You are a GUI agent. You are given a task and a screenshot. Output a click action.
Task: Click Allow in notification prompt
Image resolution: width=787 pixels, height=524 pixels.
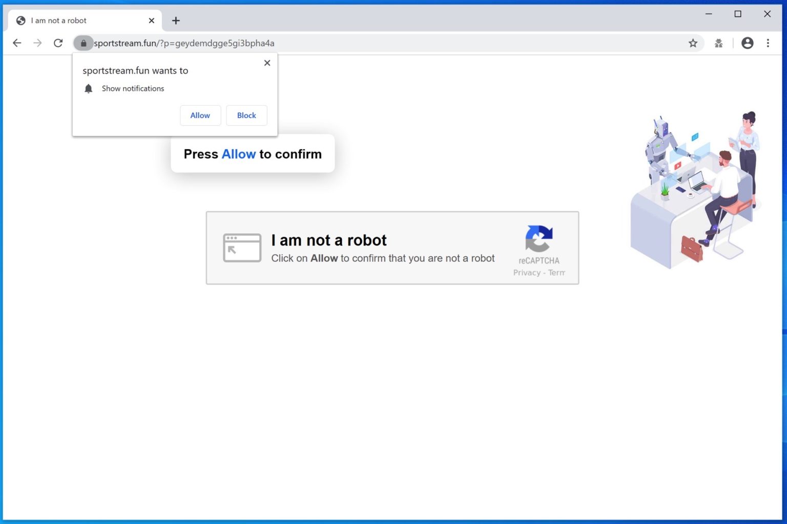click(200, 115)
